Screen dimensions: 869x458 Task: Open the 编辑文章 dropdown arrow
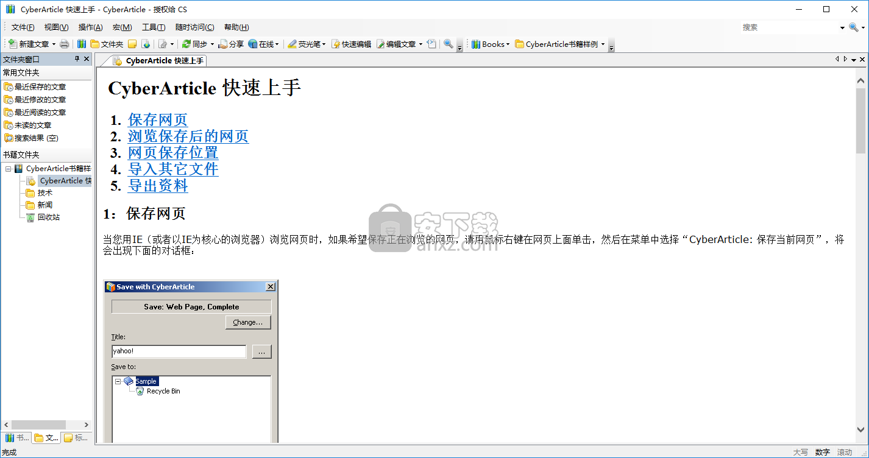point(420,44)
